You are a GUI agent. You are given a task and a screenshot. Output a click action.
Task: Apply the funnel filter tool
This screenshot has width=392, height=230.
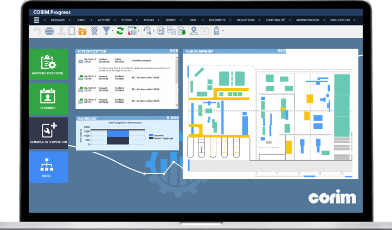pos(106,31)
